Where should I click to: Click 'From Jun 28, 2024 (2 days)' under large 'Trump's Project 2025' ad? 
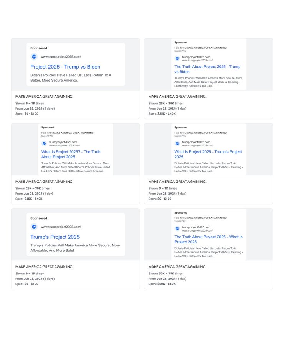[x=35, y=279]
